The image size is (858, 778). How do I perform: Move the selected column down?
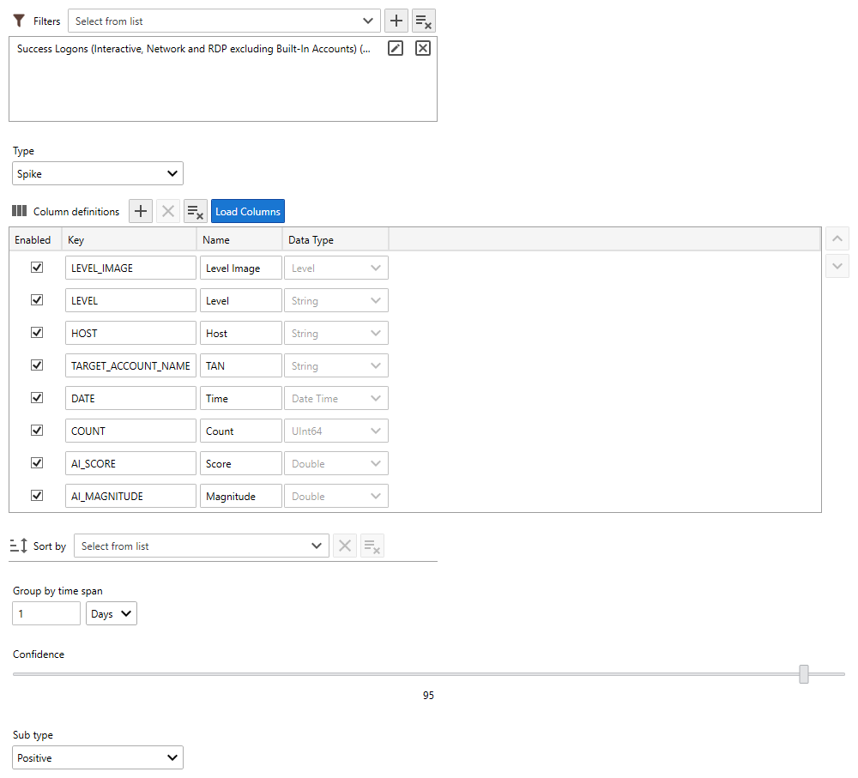837,267
